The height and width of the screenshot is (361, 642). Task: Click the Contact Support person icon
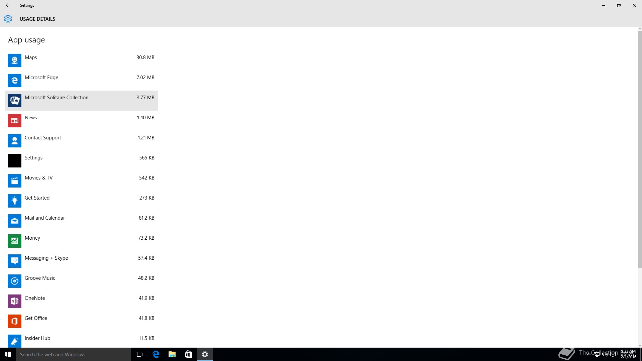15,141
